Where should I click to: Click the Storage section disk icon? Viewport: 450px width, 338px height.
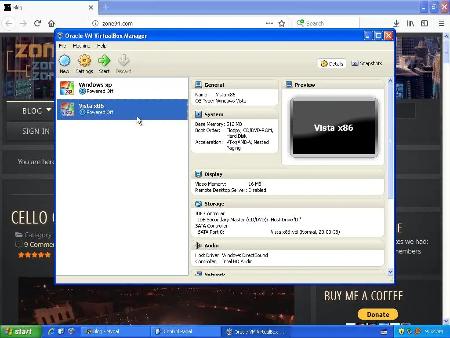click(198, 204)
